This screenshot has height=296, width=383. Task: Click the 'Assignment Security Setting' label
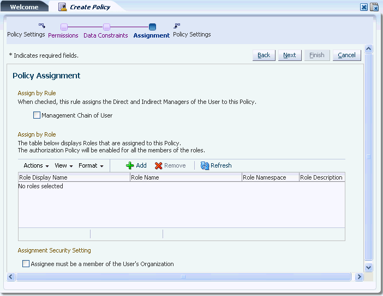54,250
